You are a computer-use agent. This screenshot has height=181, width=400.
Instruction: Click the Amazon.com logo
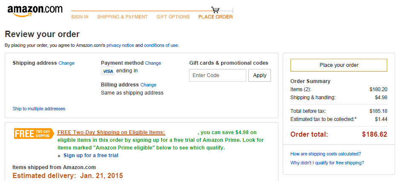click(x=35, y=11)
